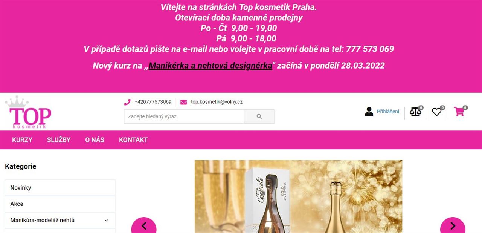Click the envelope email icon

[183, 102]
